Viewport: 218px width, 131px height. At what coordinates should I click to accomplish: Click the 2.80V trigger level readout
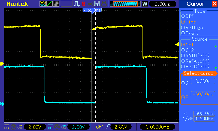(x=121, y=127)
